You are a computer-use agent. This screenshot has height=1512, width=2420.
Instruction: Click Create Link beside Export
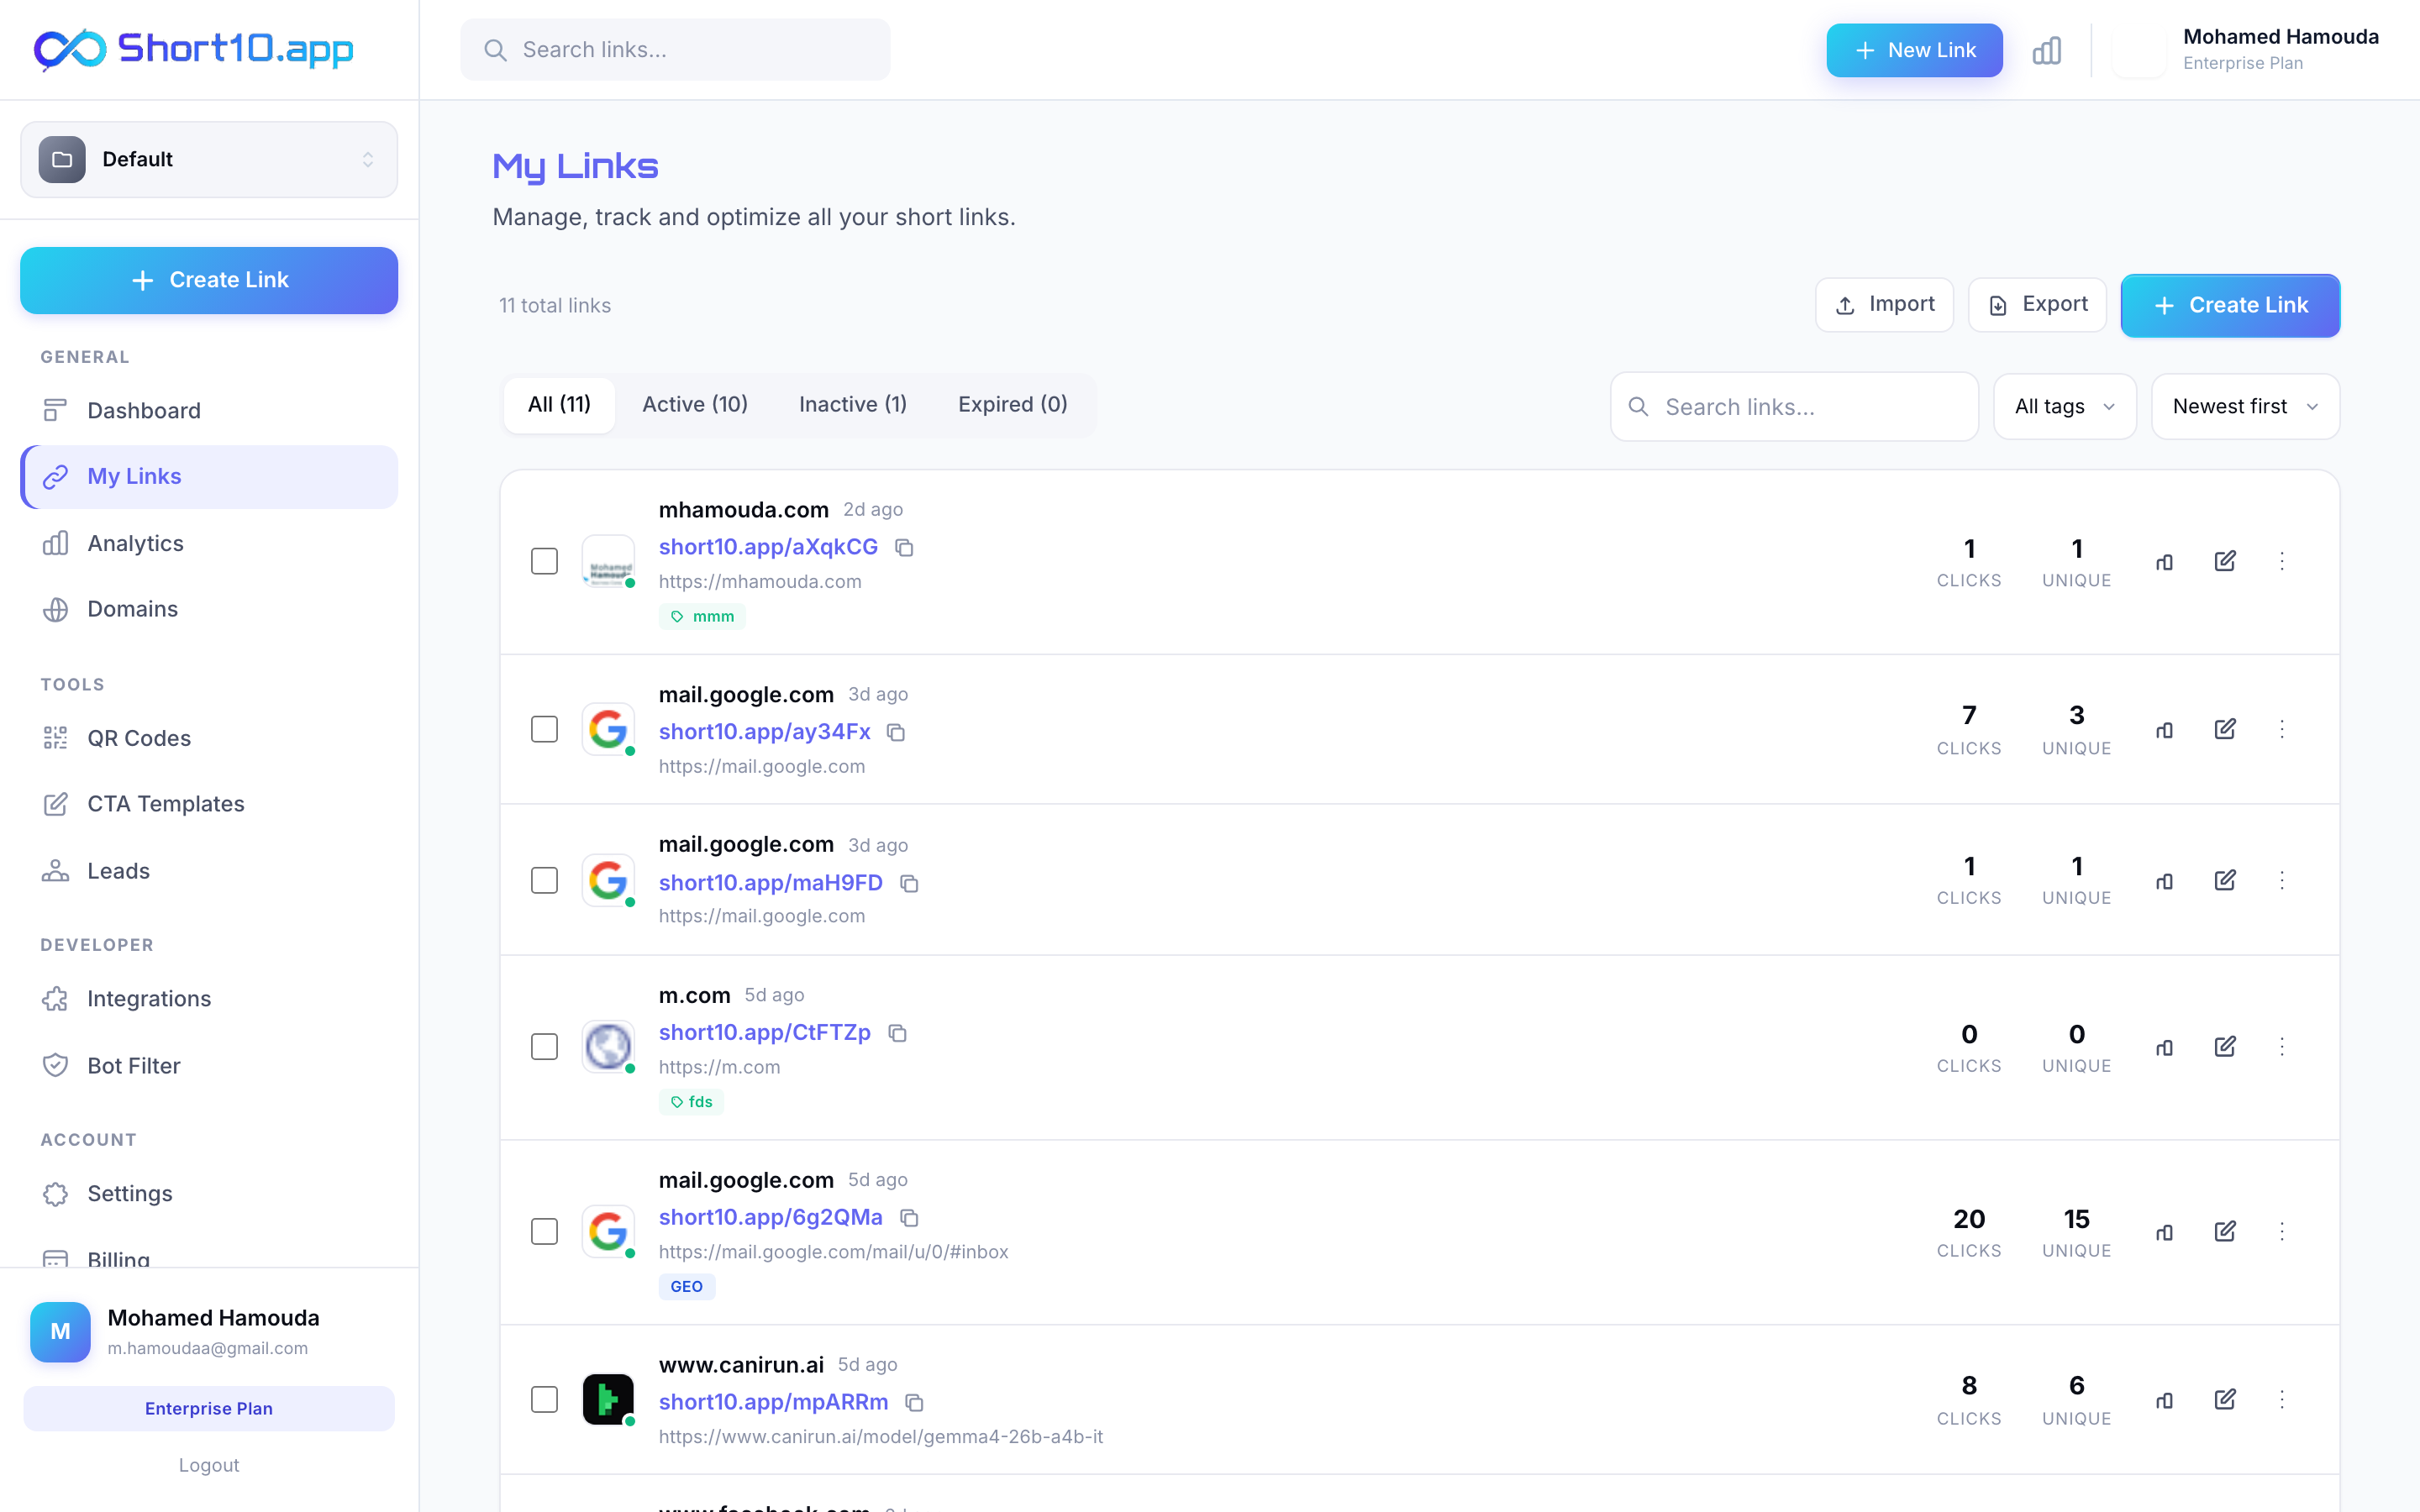point(2230,305)
